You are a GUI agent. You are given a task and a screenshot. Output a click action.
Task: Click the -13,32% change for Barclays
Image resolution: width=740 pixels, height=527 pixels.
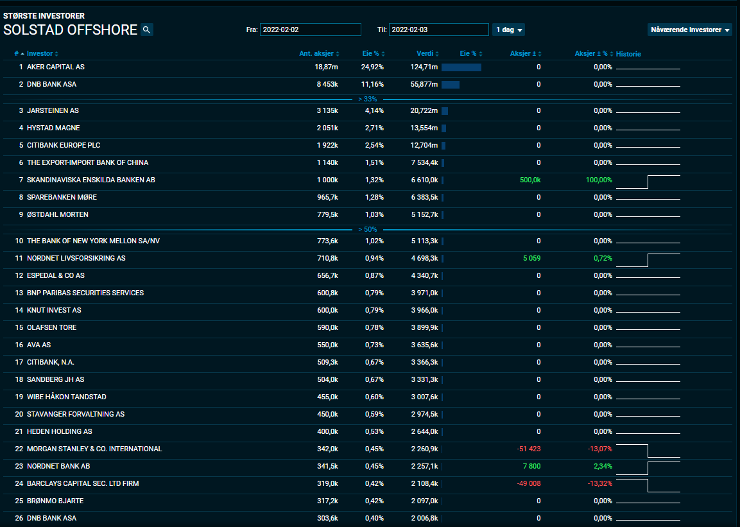coord(600,484)
